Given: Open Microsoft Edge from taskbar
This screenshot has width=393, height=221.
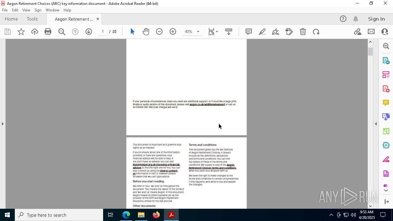Looking at the screenshot, I should coord(126,215).
